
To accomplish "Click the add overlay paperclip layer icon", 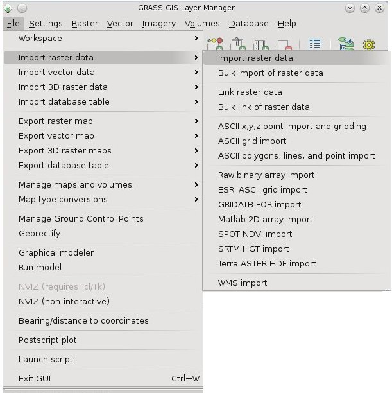I will (238, 44).
